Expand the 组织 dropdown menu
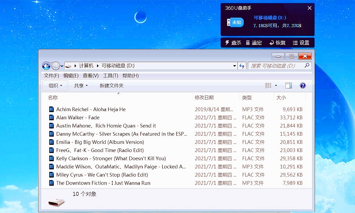Screen dimensions: 355x213 pos(55,86)
